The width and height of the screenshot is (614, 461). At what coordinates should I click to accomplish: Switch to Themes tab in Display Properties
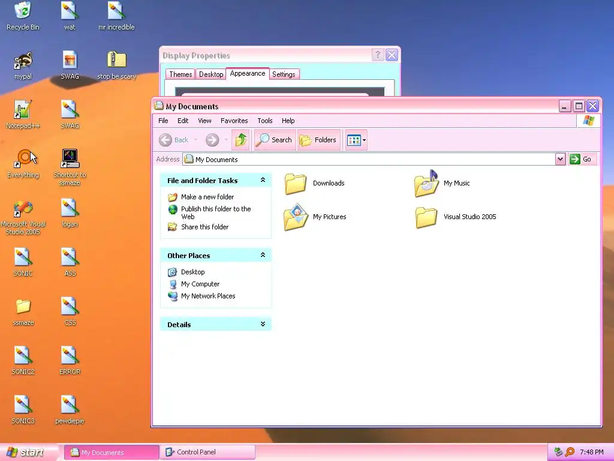point(180,74)
